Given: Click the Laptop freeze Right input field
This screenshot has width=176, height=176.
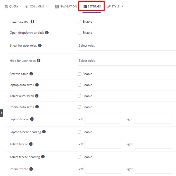Looking at the screenshot, I should pos(153,119).
